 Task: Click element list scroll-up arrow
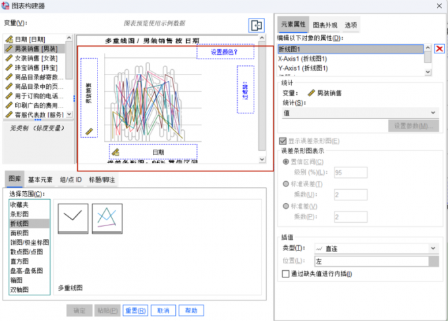pyautogui.click(x=428, y=47)
